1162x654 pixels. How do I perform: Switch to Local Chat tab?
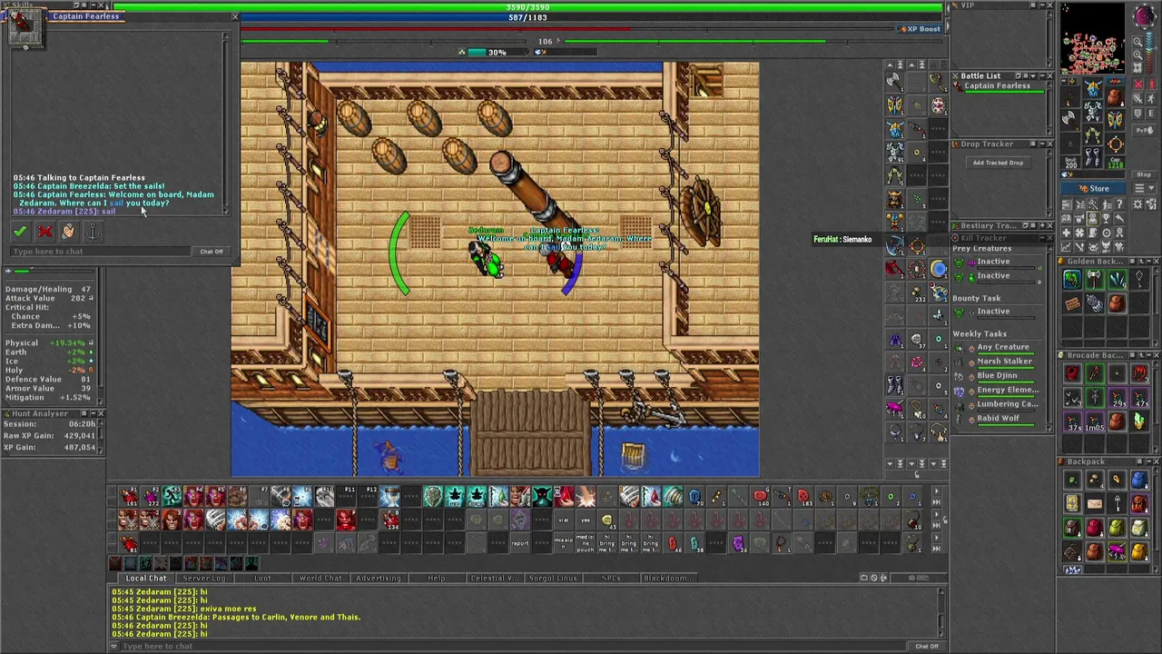[x=145, y=578]
